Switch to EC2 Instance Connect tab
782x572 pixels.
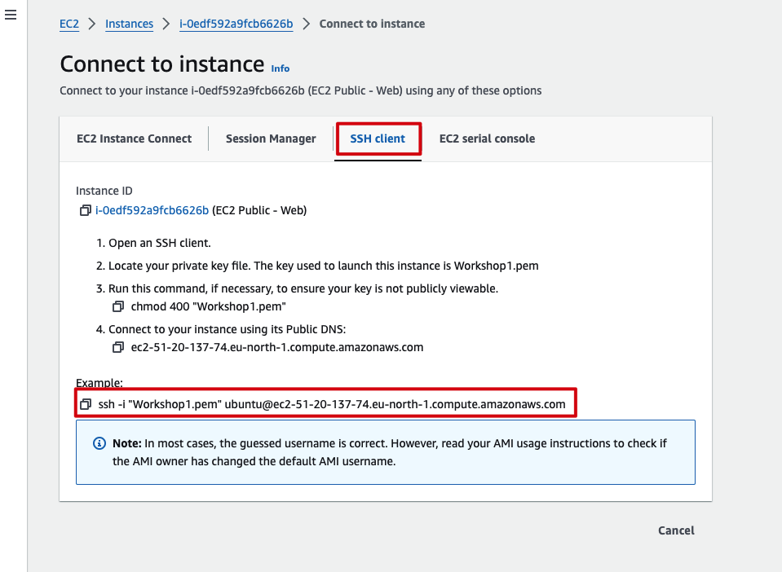tap(134, 139)
